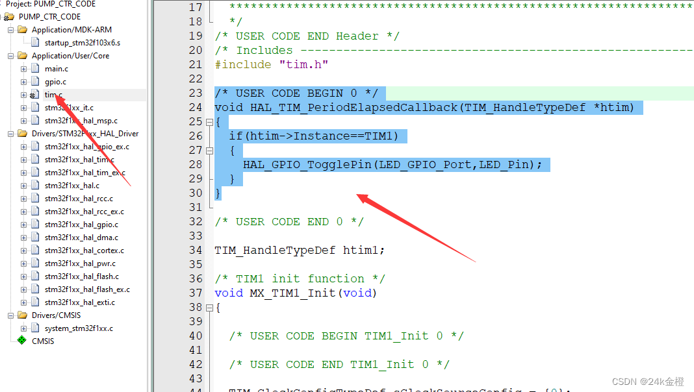Select stm32f1xx_hal_rcc.c file
The width and height of the screenshot is (694, 392).
(x=79, y=199)
